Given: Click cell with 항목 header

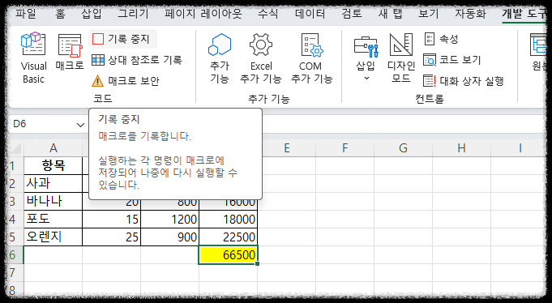Looking at the screenshot, I should point(53,165).
